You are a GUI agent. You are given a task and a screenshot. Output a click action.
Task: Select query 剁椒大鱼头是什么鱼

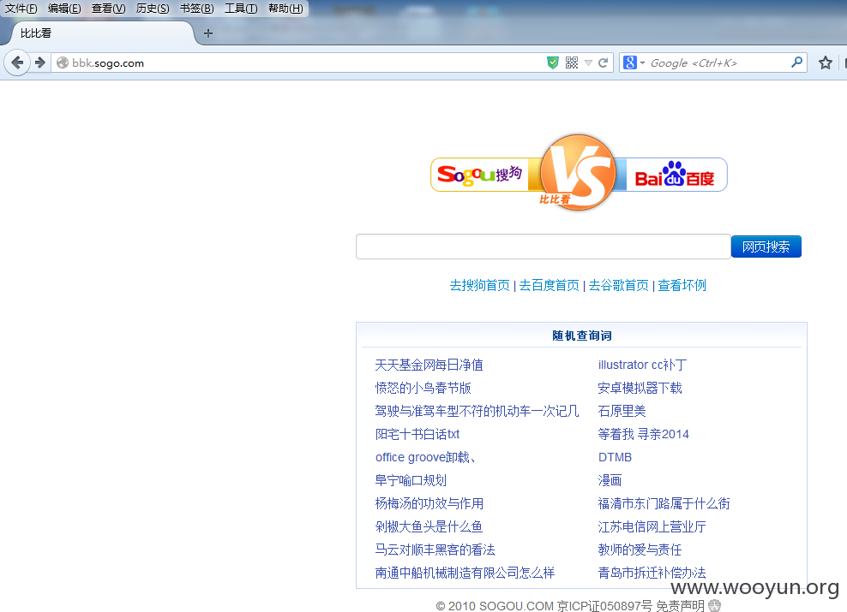429,526
